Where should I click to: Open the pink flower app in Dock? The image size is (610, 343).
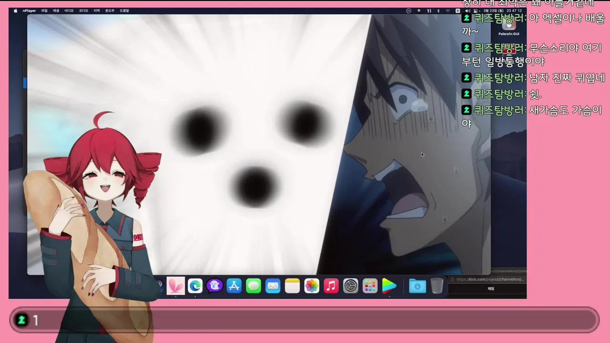click(175, 286)
